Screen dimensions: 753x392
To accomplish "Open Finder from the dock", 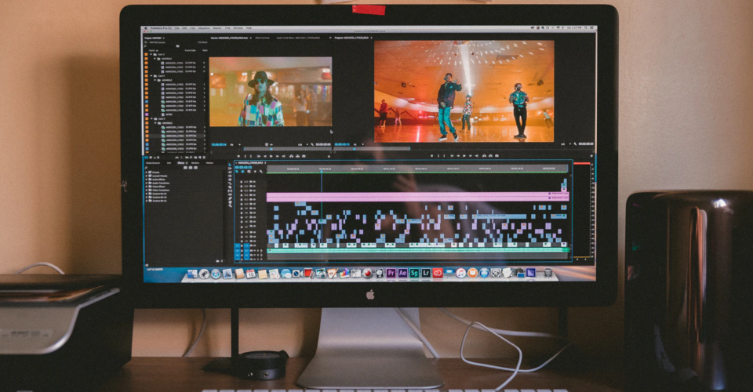I will pyautogui.click(x=192, y=274).
